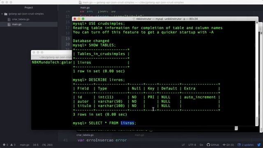Click the golang-api-json-crud-simples folder icon

(6, 14)
